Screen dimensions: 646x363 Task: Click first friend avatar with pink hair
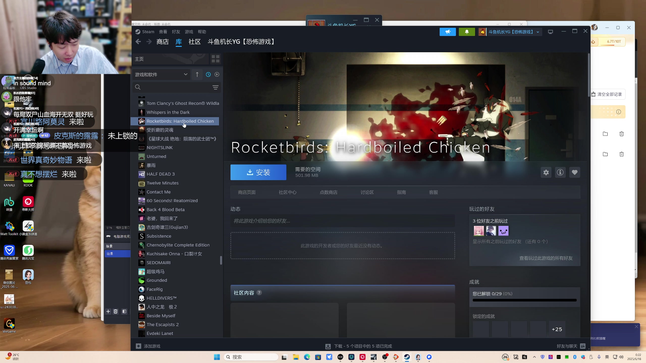[479, 231]
